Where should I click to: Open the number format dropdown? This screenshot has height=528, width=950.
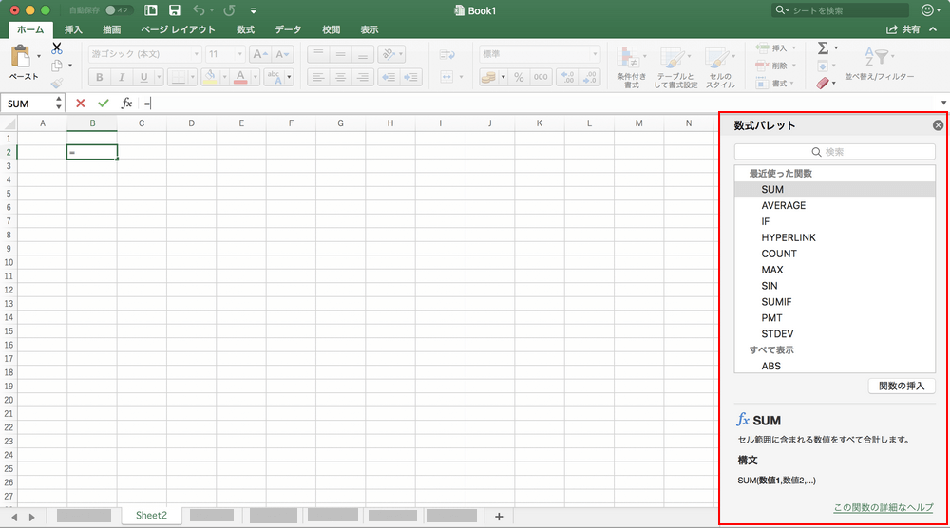595,54
